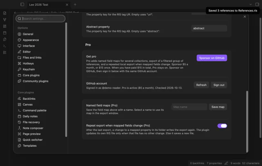
Task: Click the templates ribbon icon
Action: pyautogui.click(x=5, y=39)
